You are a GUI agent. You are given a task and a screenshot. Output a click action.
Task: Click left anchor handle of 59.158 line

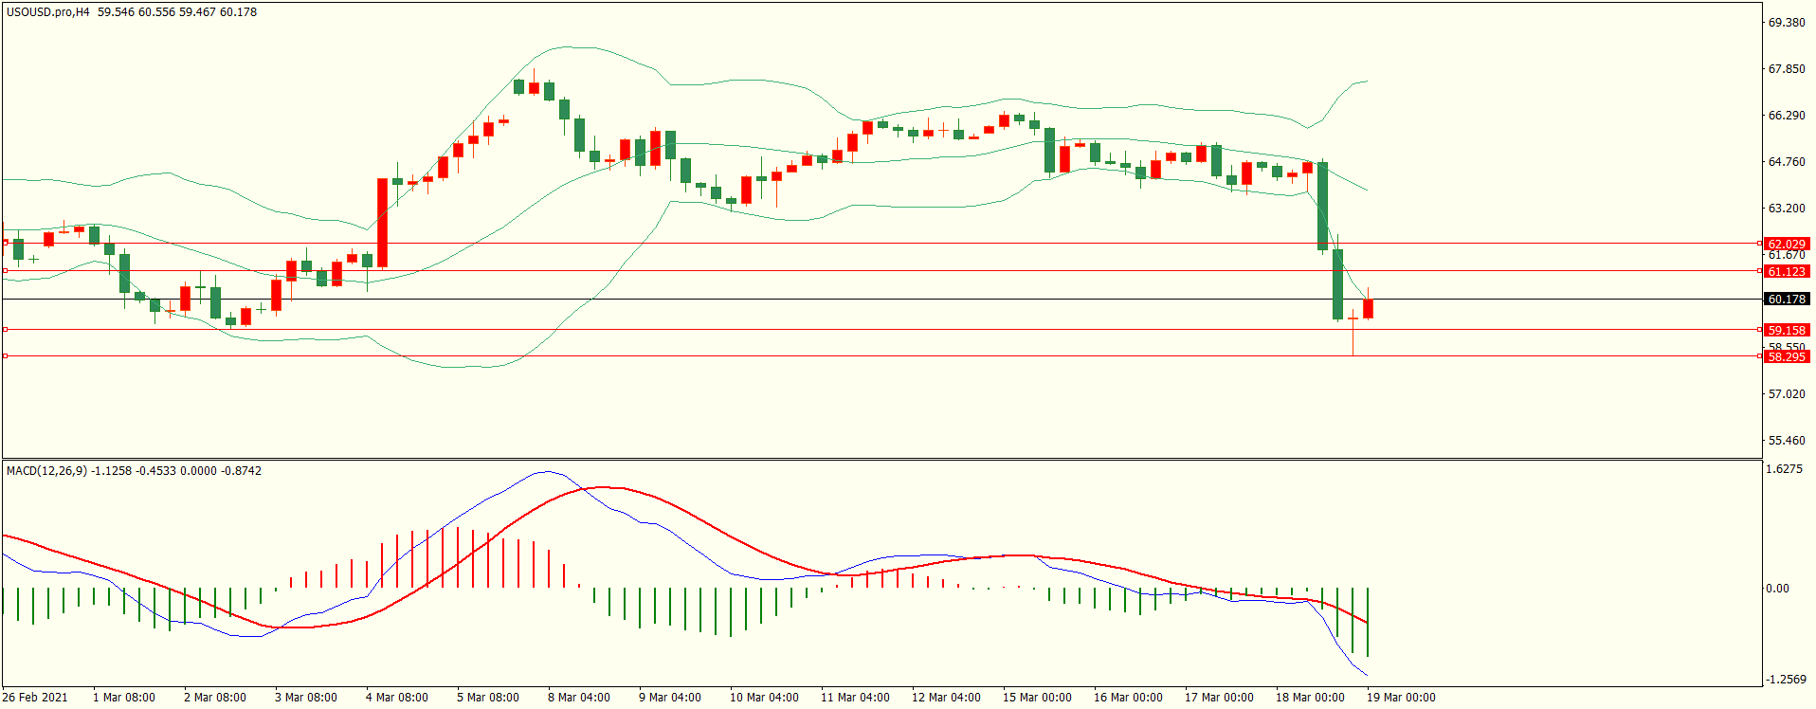tap(6, 329)
